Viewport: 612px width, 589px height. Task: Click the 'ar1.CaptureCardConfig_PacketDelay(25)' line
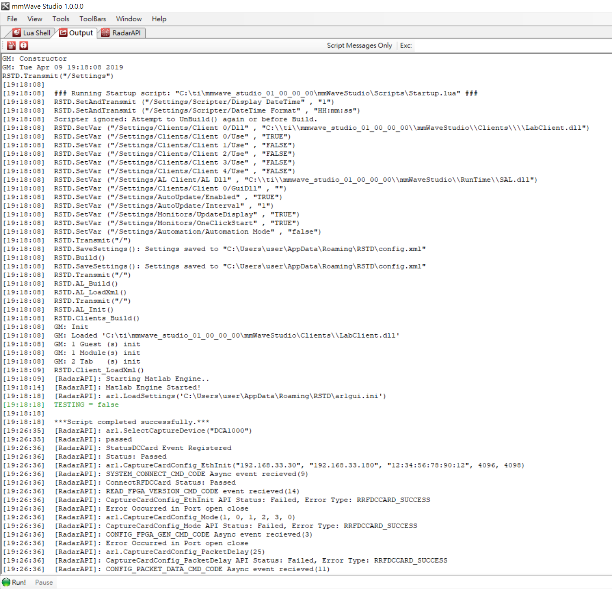pyautogui.click(x=134, y=551)
